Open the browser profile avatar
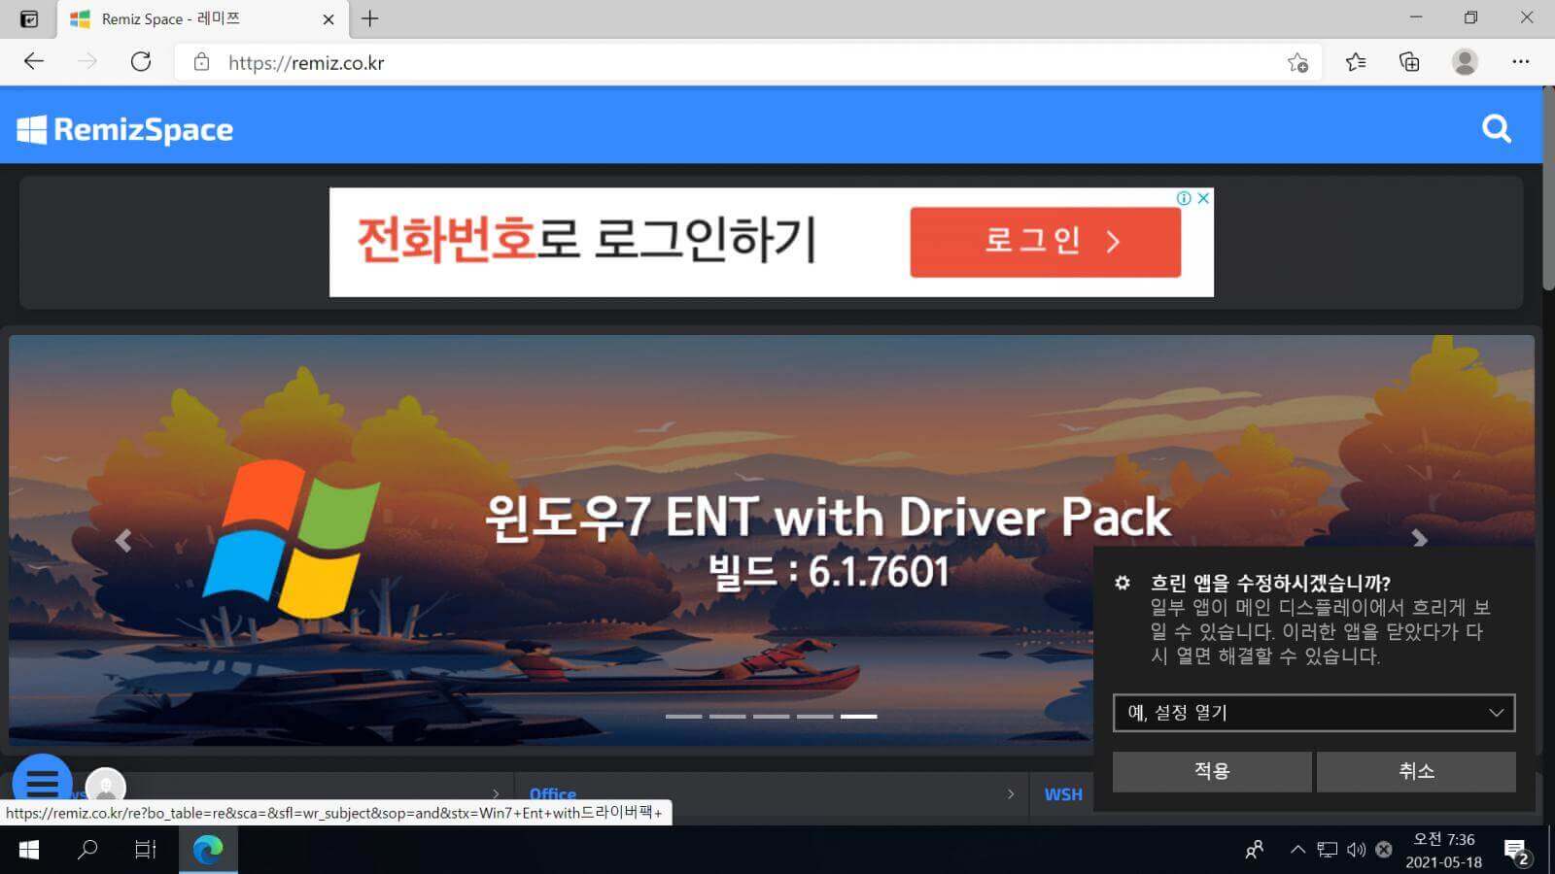Screen dimensions: 1555x874 click(1465, 62)
